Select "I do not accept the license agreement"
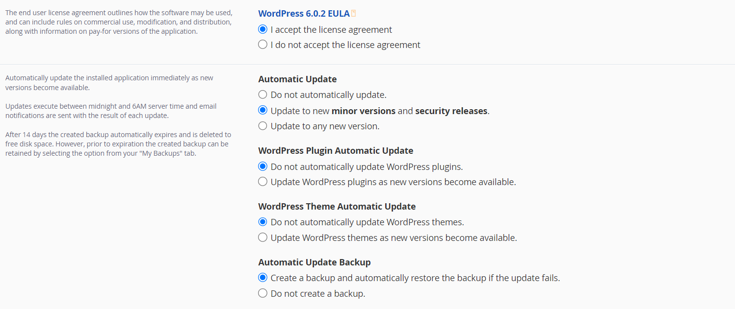This screenshot has width=735, height=309. click(x=262, y=44)
